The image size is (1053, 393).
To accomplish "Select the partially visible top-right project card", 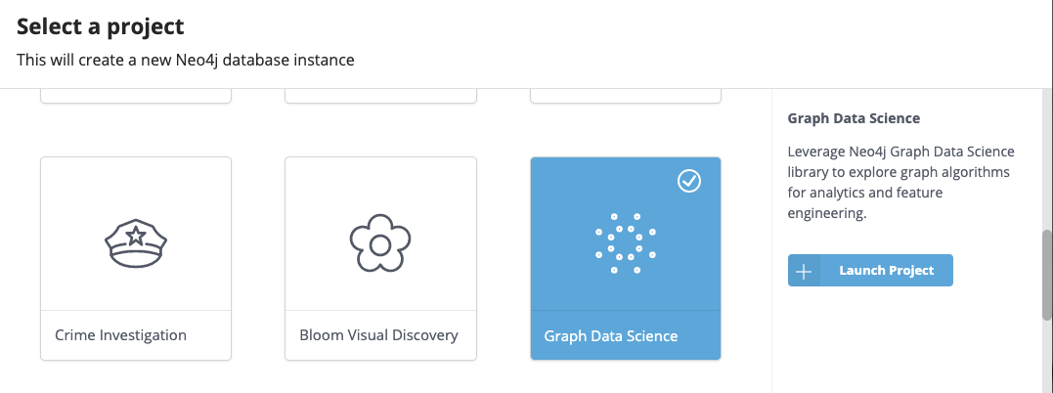I will pyautogui.click(x=625, y=95).
